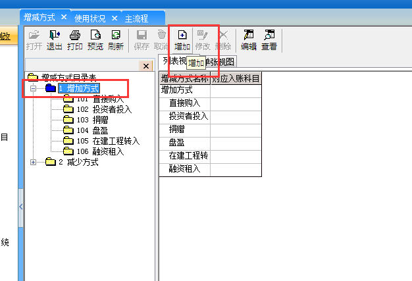Click the 对应入账科目 column header
The image size is (412, 281).
pyautogui.click(x=235, y=78)
